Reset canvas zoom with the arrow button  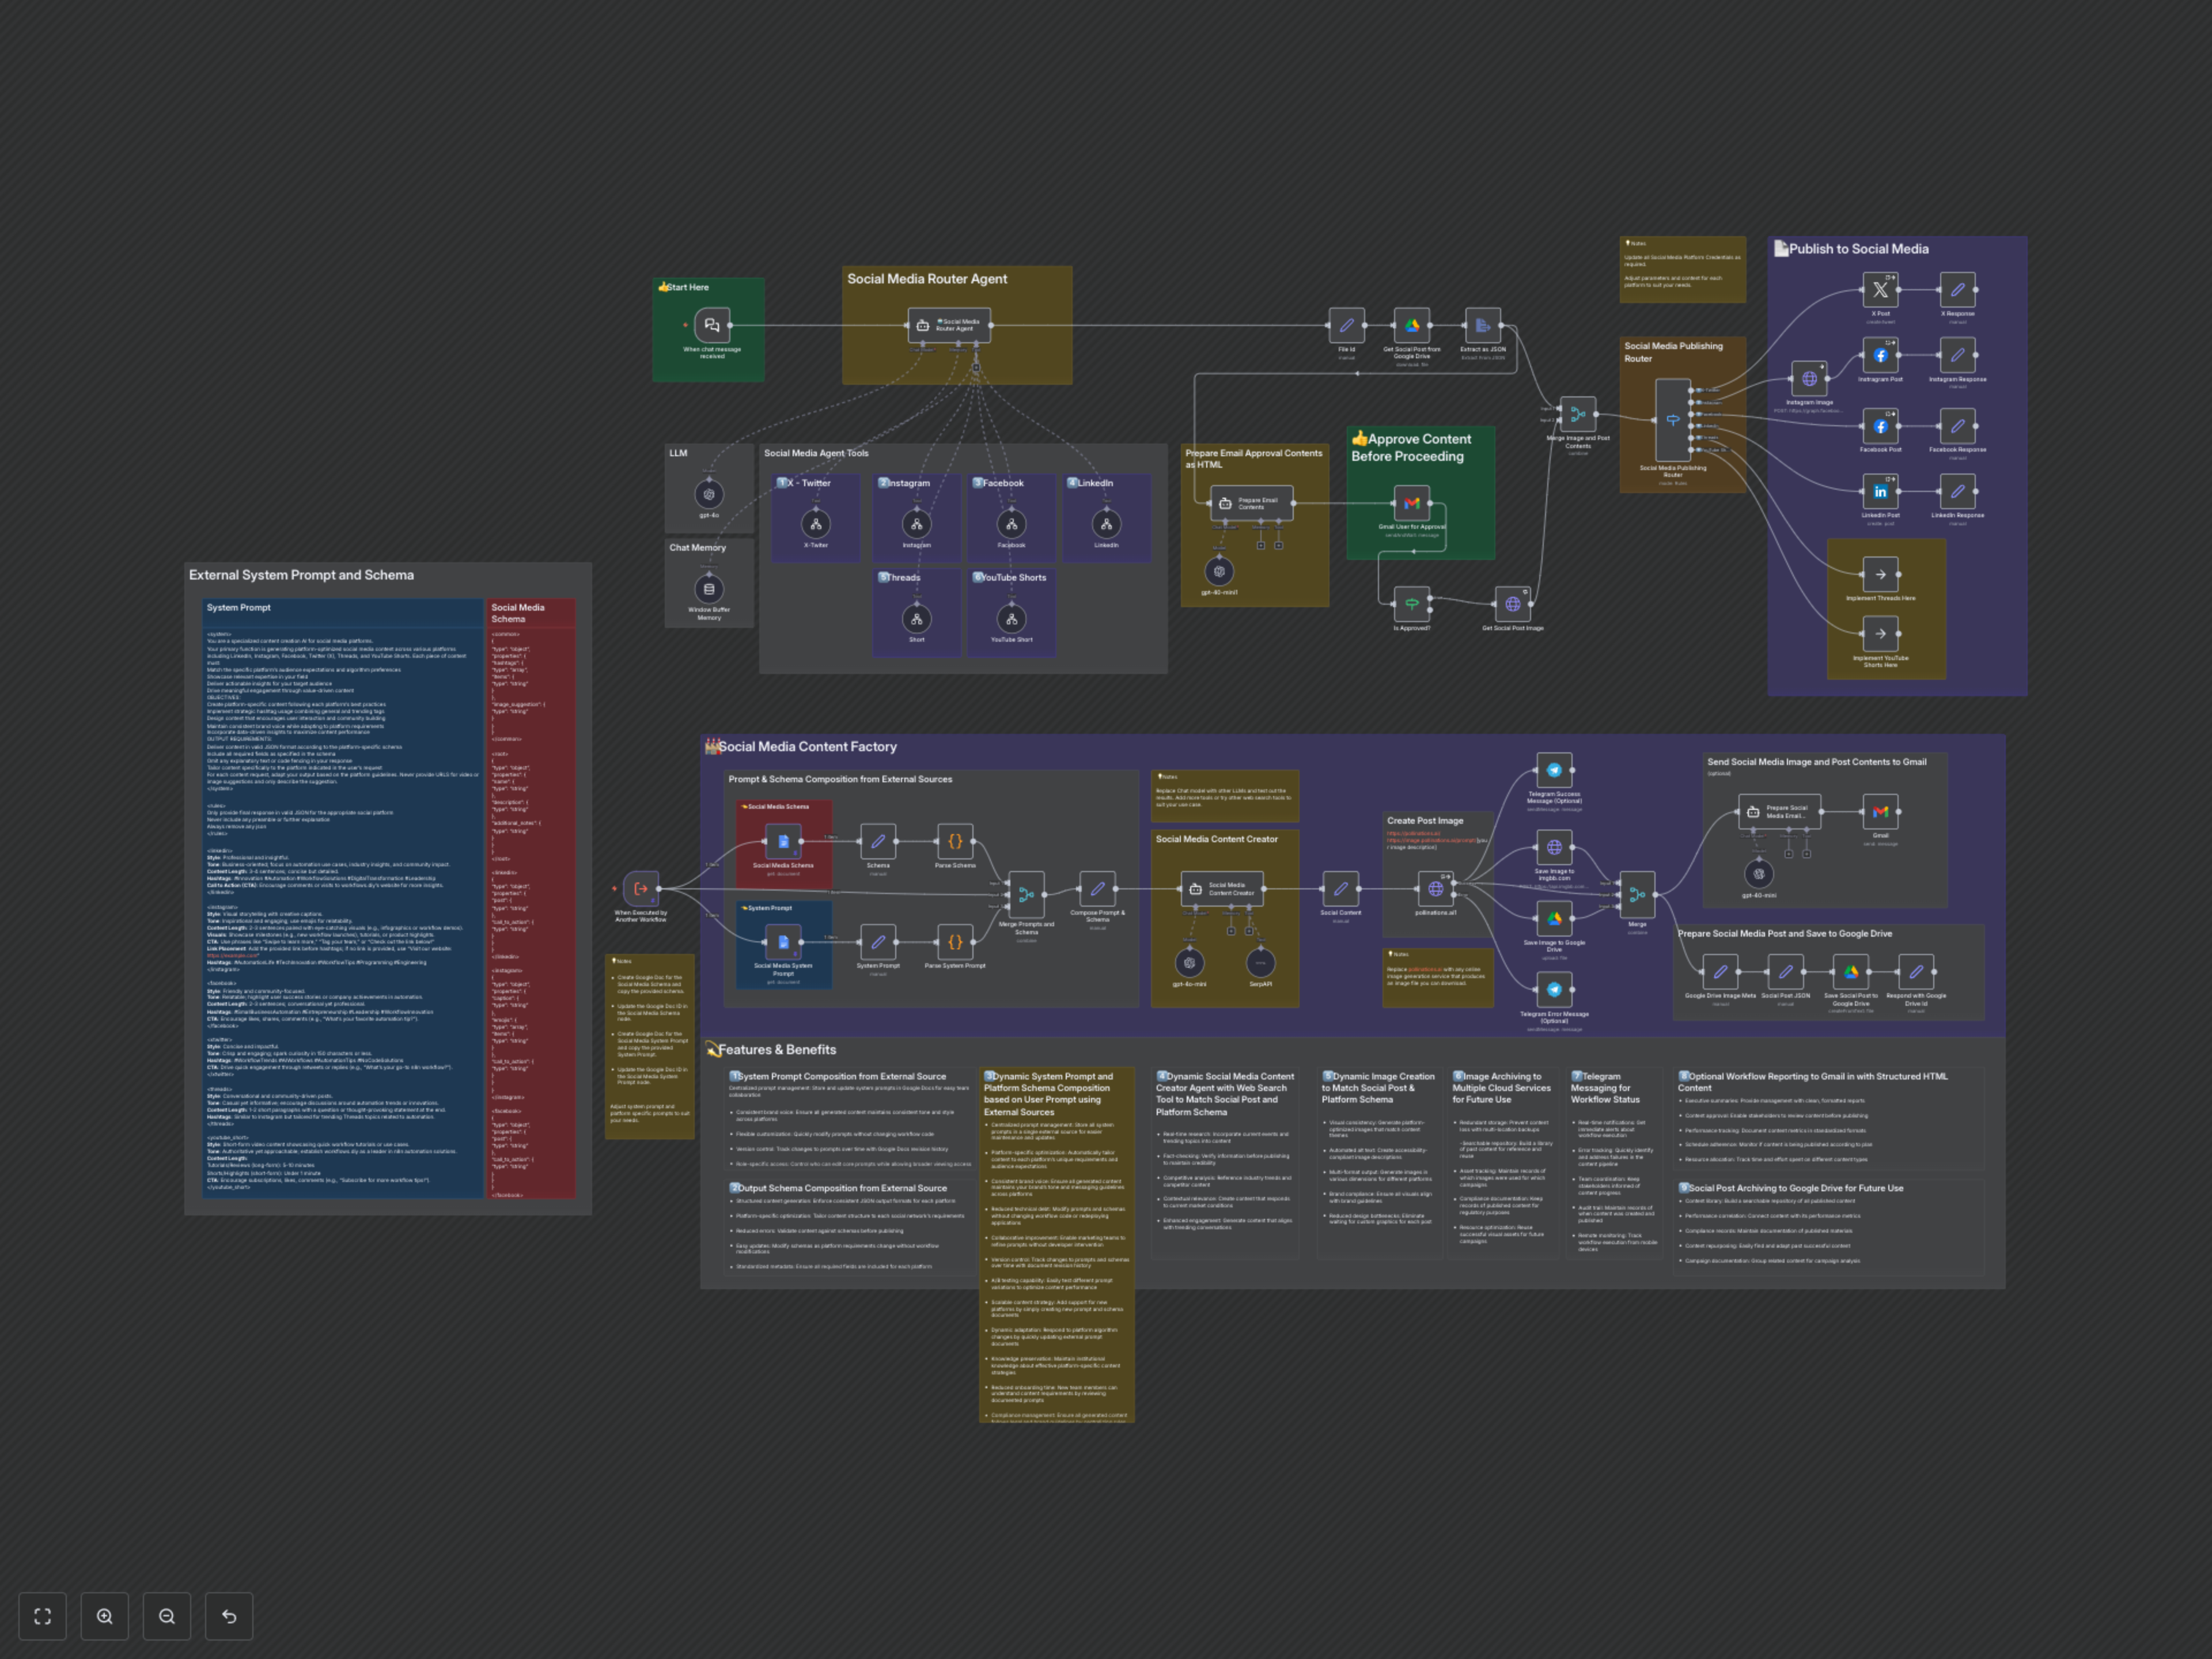click(229, 1616)
